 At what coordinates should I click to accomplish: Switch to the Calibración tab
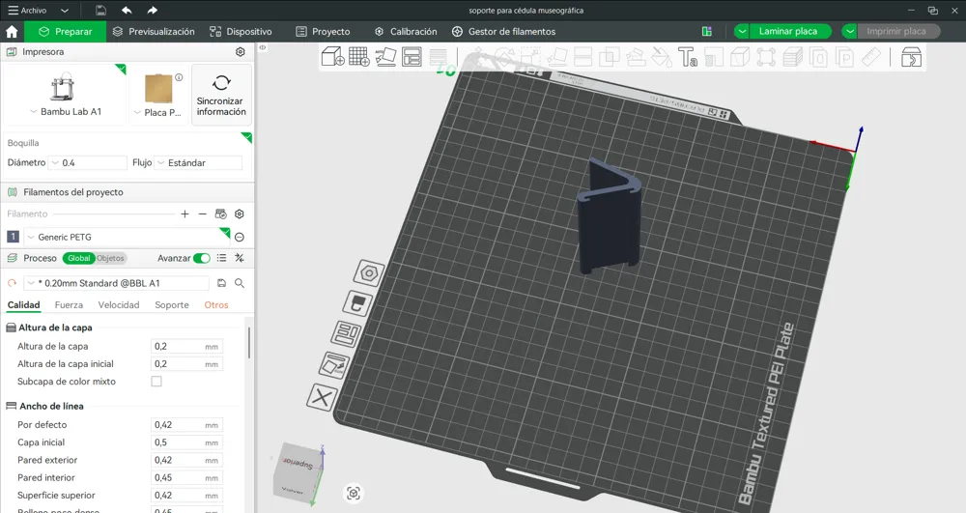406,32
